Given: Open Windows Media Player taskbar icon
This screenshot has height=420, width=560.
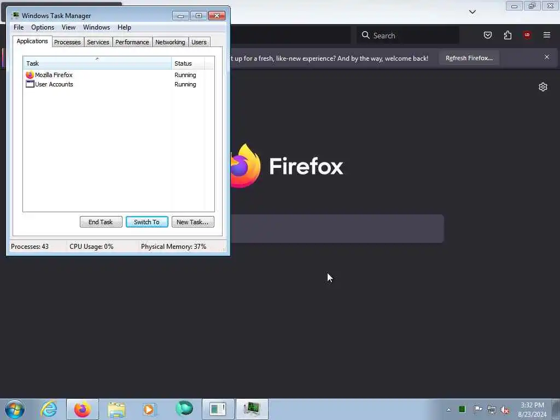Looking at the screenshot, I should (149, 409).
